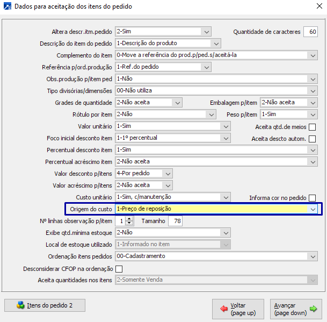Click the 'Local de estoque utilizado' label
Screen dimensions: 327x322
pos(79,245)
